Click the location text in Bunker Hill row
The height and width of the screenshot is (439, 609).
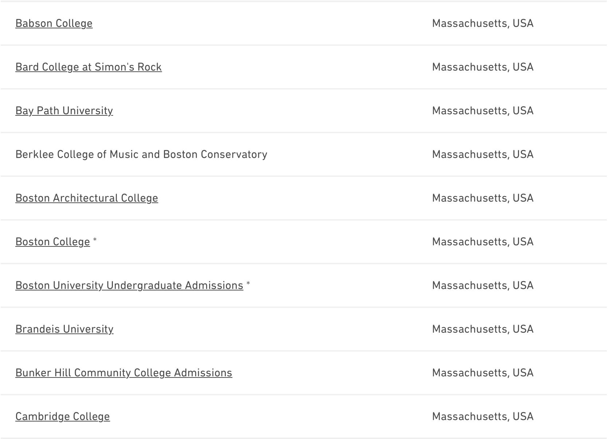tap(483, 373)
